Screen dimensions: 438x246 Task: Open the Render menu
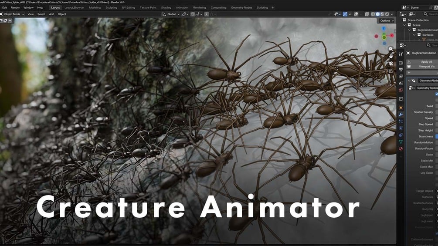tap(15, 7)
